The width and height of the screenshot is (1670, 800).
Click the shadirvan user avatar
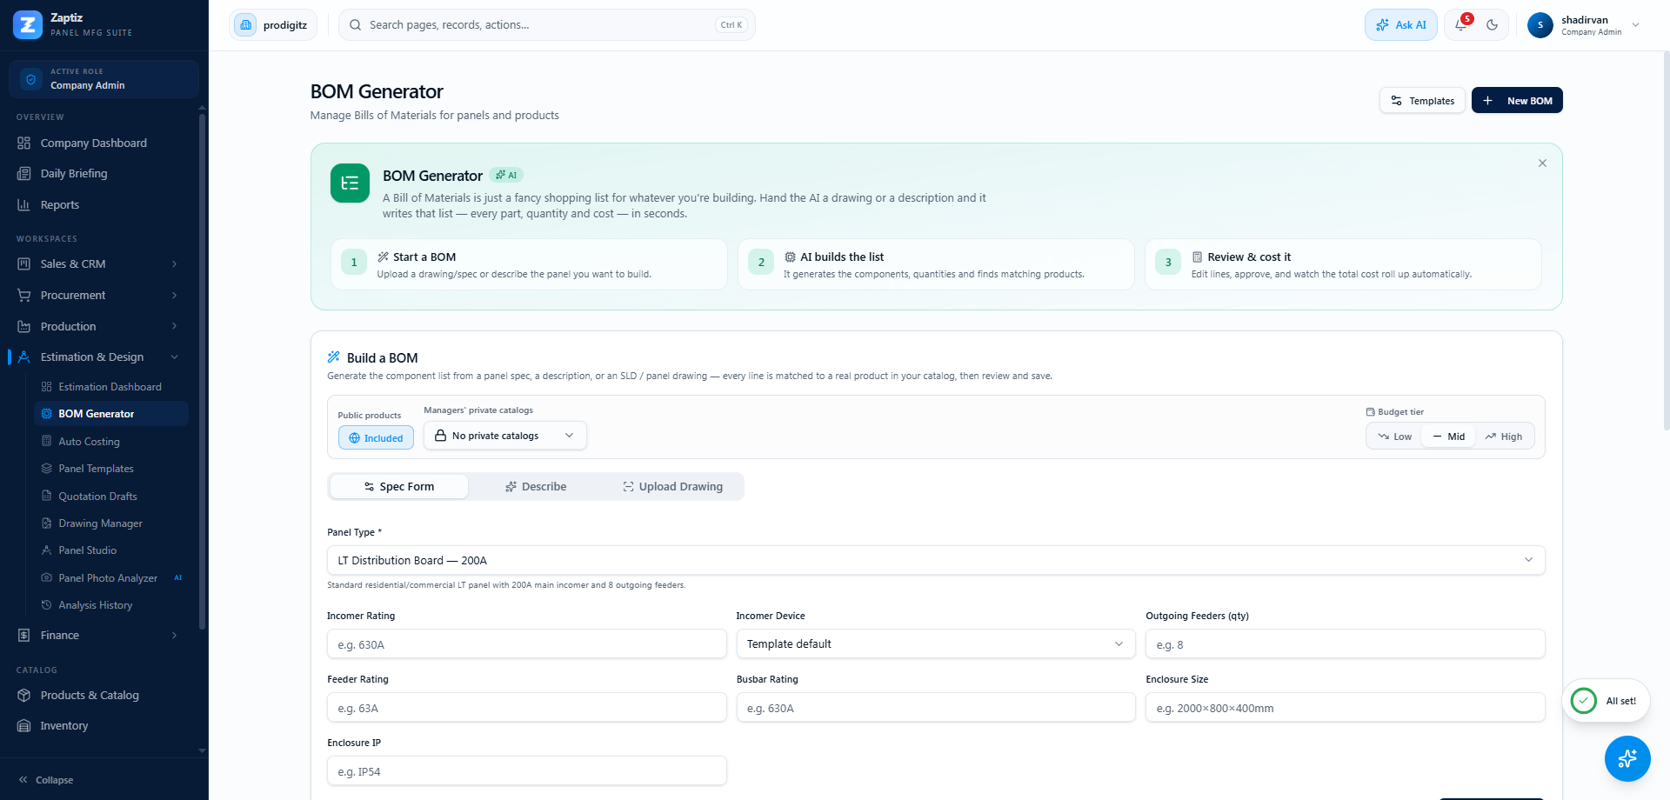coord(1540,25)
